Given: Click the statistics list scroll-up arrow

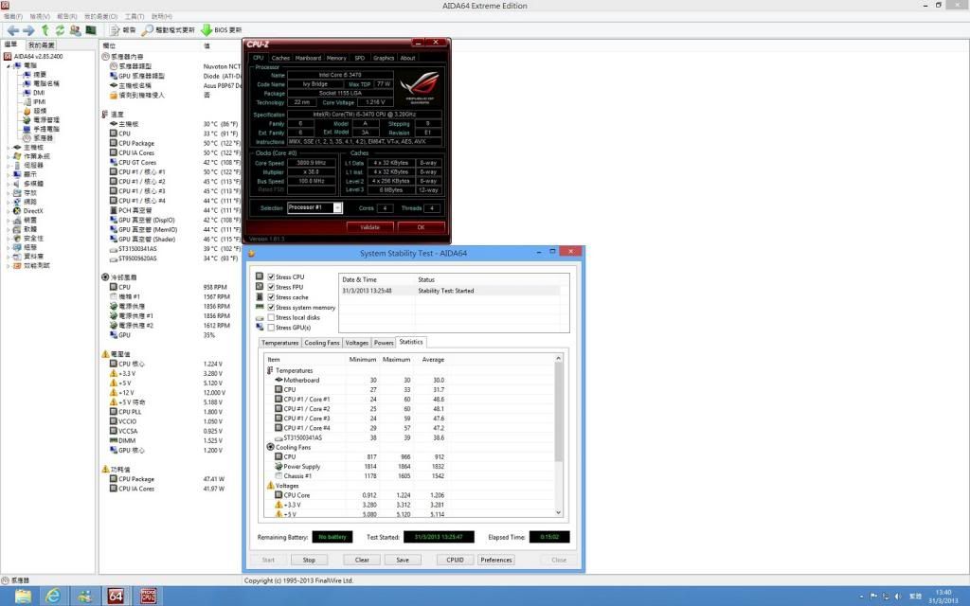Looking at the screenshot, I should tap(559, 358).
